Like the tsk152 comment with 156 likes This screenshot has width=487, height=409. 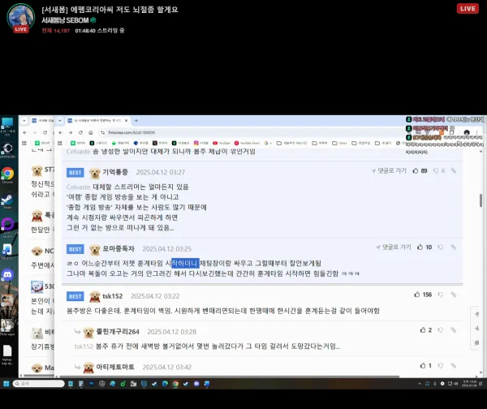pyautogui.click(x=423, y=295)
